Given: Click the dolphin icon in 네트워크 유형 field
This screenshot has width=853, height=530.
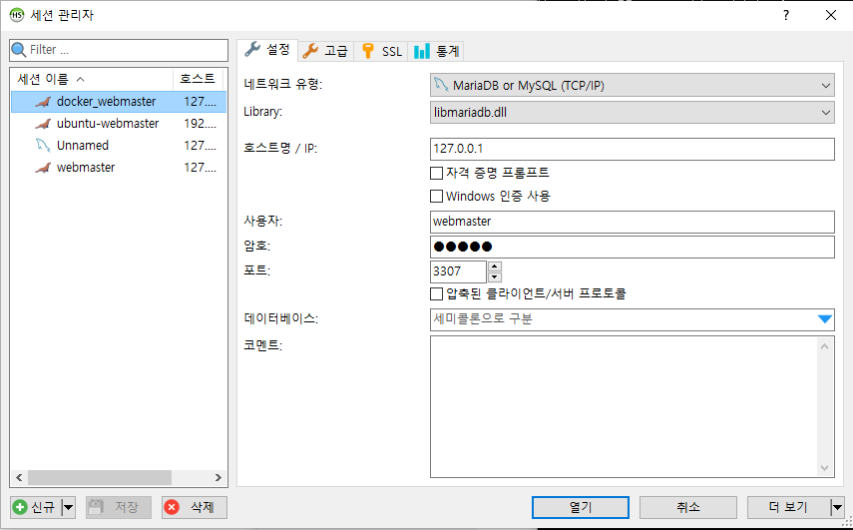Looking at the screenshot, I should [x=441, y=85].
